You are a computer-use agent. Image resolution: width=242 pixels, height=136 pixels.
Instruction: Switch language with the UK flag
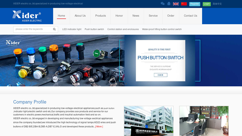(x=176, y=4)
